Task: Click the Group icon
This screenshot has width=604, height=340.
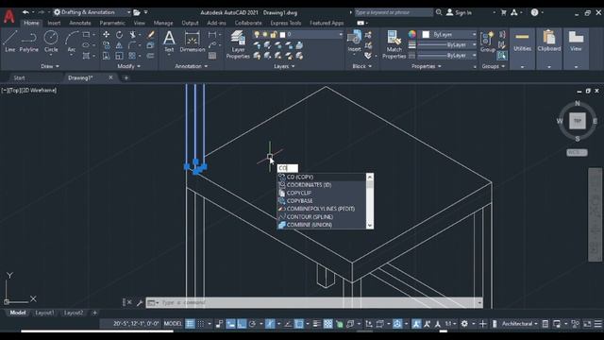Action: tap(487, 42)
